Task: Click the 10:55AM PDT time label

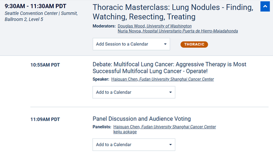Action: coord(45,65)
